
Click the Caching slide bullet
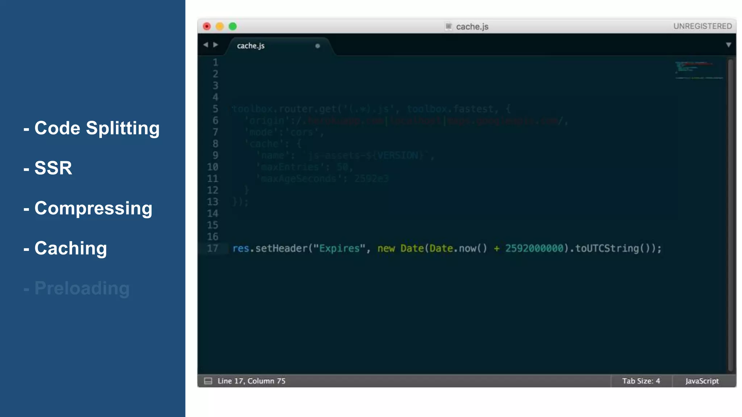click(x=65, y=248)
